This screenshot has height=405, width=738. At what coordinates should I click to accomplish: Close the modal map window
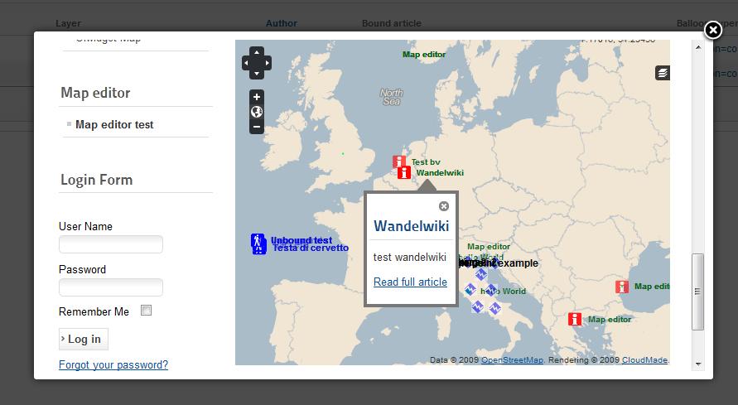tap(712, 30)
